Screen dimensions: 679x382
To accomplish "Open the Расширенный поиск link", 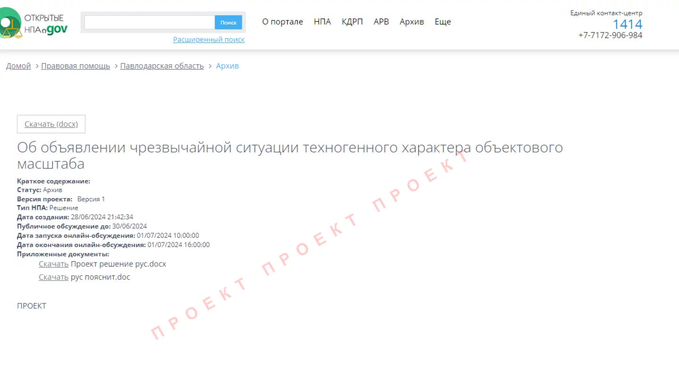I will [209, 40].
